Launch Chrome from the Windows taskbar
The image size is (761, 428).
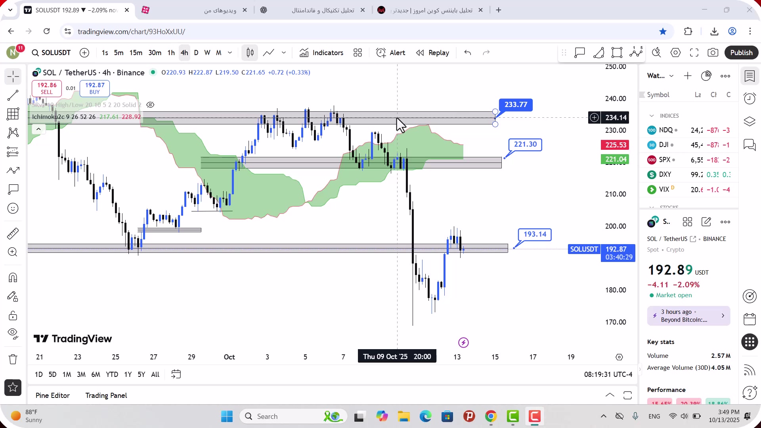click(491, 417)
